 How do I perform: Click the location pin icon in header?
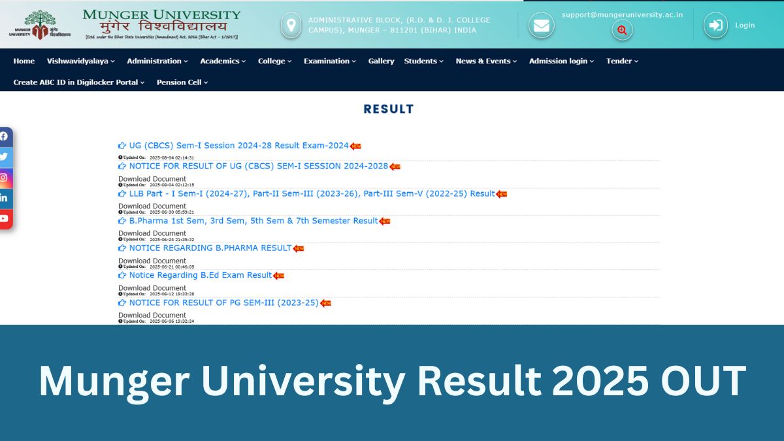pyautogui.click(x=291, y=25)
